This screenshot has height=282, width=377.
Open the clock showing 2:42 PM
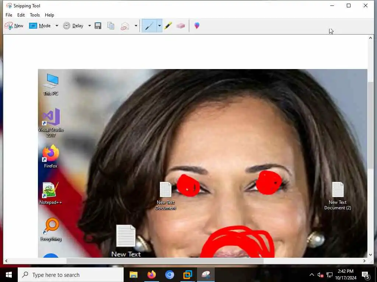(345, 275)
